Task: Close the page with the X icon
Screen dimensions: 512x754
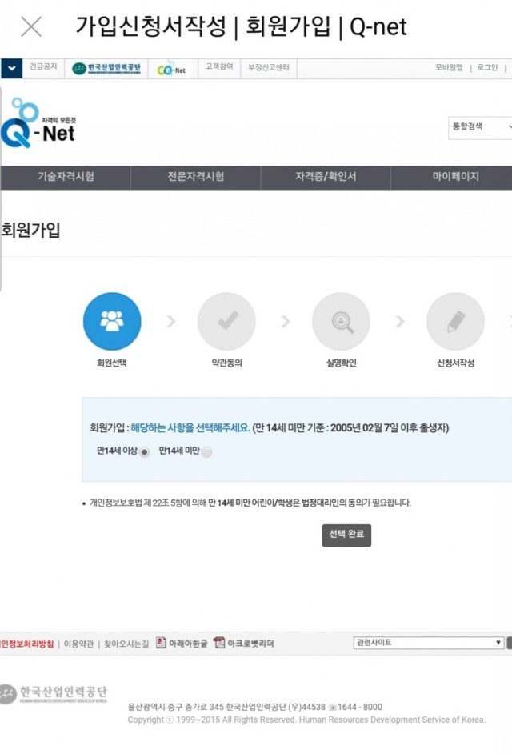Action: click(x=31, y=26)
